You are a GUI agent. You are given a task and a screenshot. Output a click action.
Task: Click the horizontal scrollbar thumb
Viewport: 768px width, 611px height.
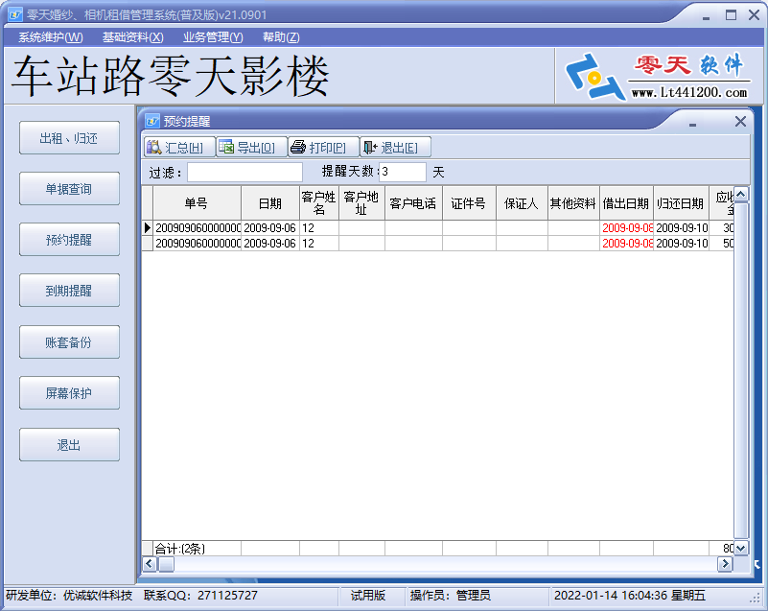click(166, 564)
